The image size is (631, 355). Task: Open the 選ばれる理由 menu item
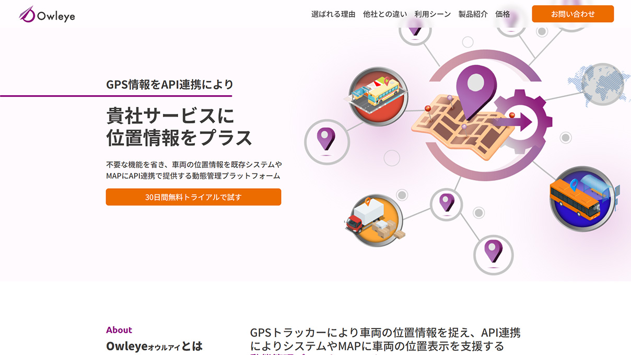point(333,14)
